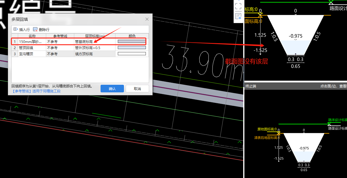Viewport: 347px width, 178px height.
Task: Click the -0.975 elevation in the upper section
Action: 296,36
